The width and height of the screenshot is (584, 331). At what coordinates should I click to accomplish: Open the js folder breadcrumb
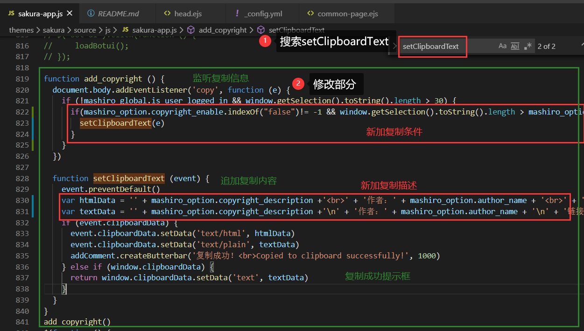(108, 30)
